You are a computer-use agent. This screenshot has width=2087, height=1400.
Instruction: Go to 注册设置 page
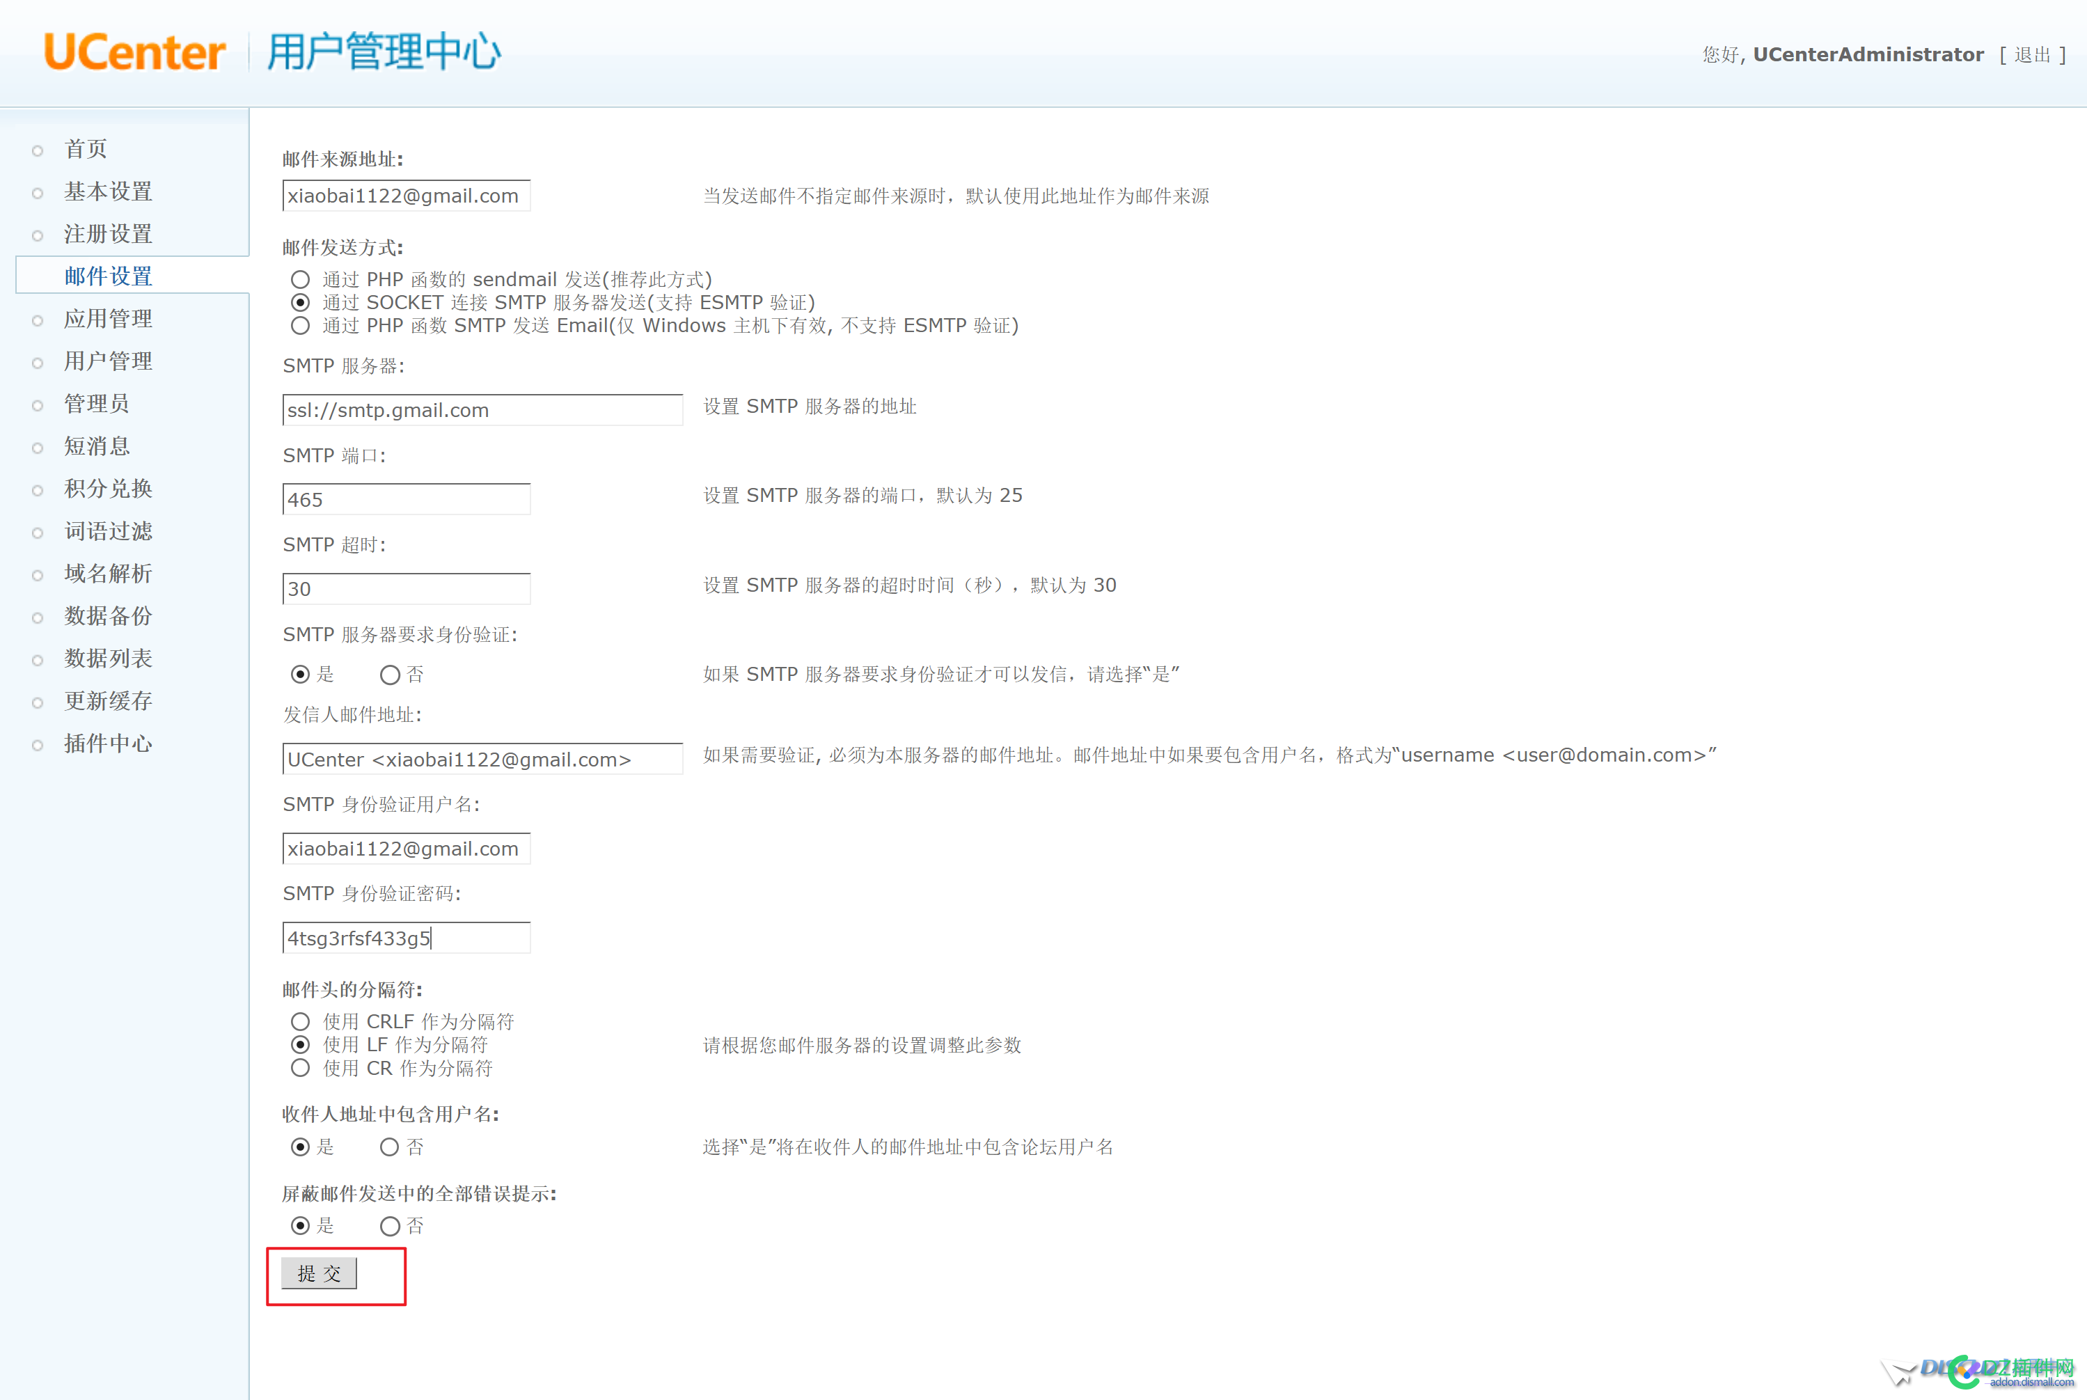(x=108, y=234)
